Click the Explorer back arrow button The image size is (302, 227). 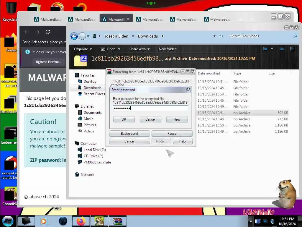74,36
